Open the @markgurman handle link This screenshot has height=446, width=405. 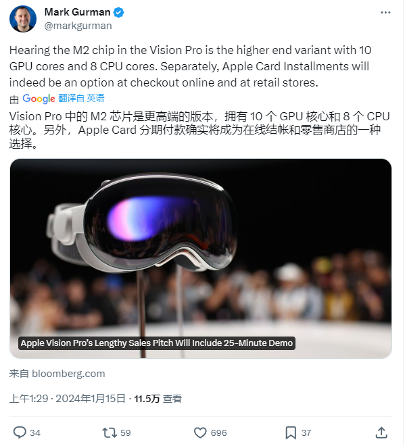coord(78,26)
